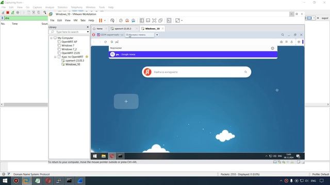Click the Library search field
The width and height of the screenshot is (330, 185).
tap(69, 32)
